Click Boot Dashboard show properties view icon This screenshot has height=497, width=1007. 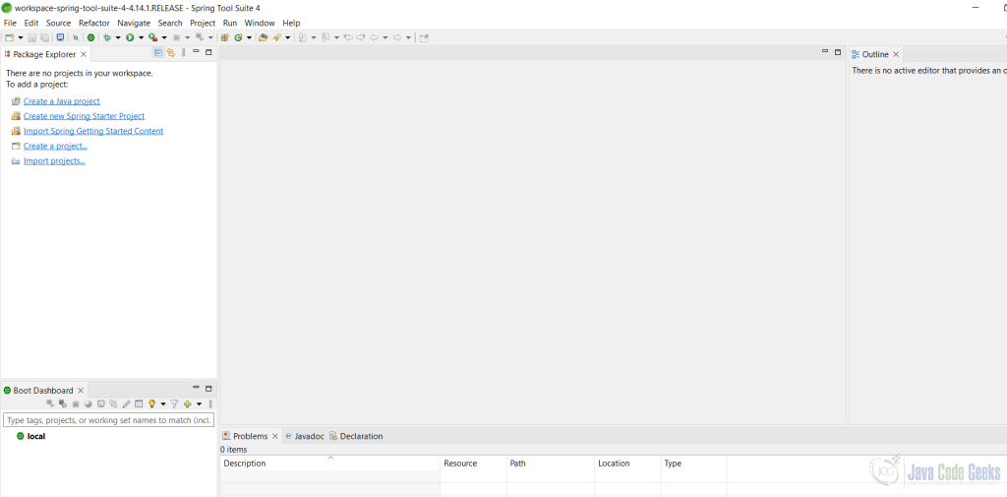click(139, 404)
